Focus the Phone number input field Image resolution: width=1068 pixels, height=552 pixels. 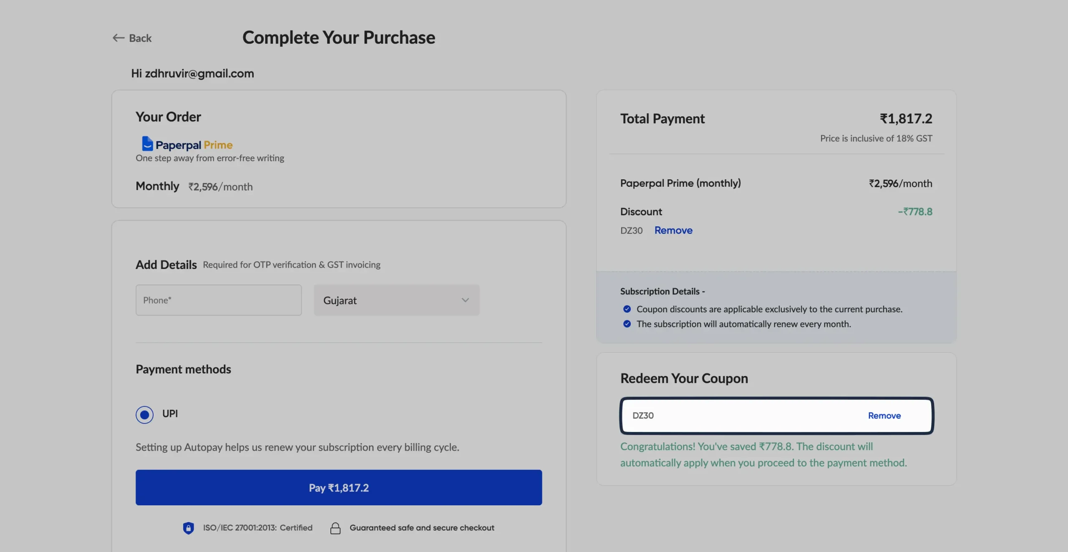tap(219, 300)
